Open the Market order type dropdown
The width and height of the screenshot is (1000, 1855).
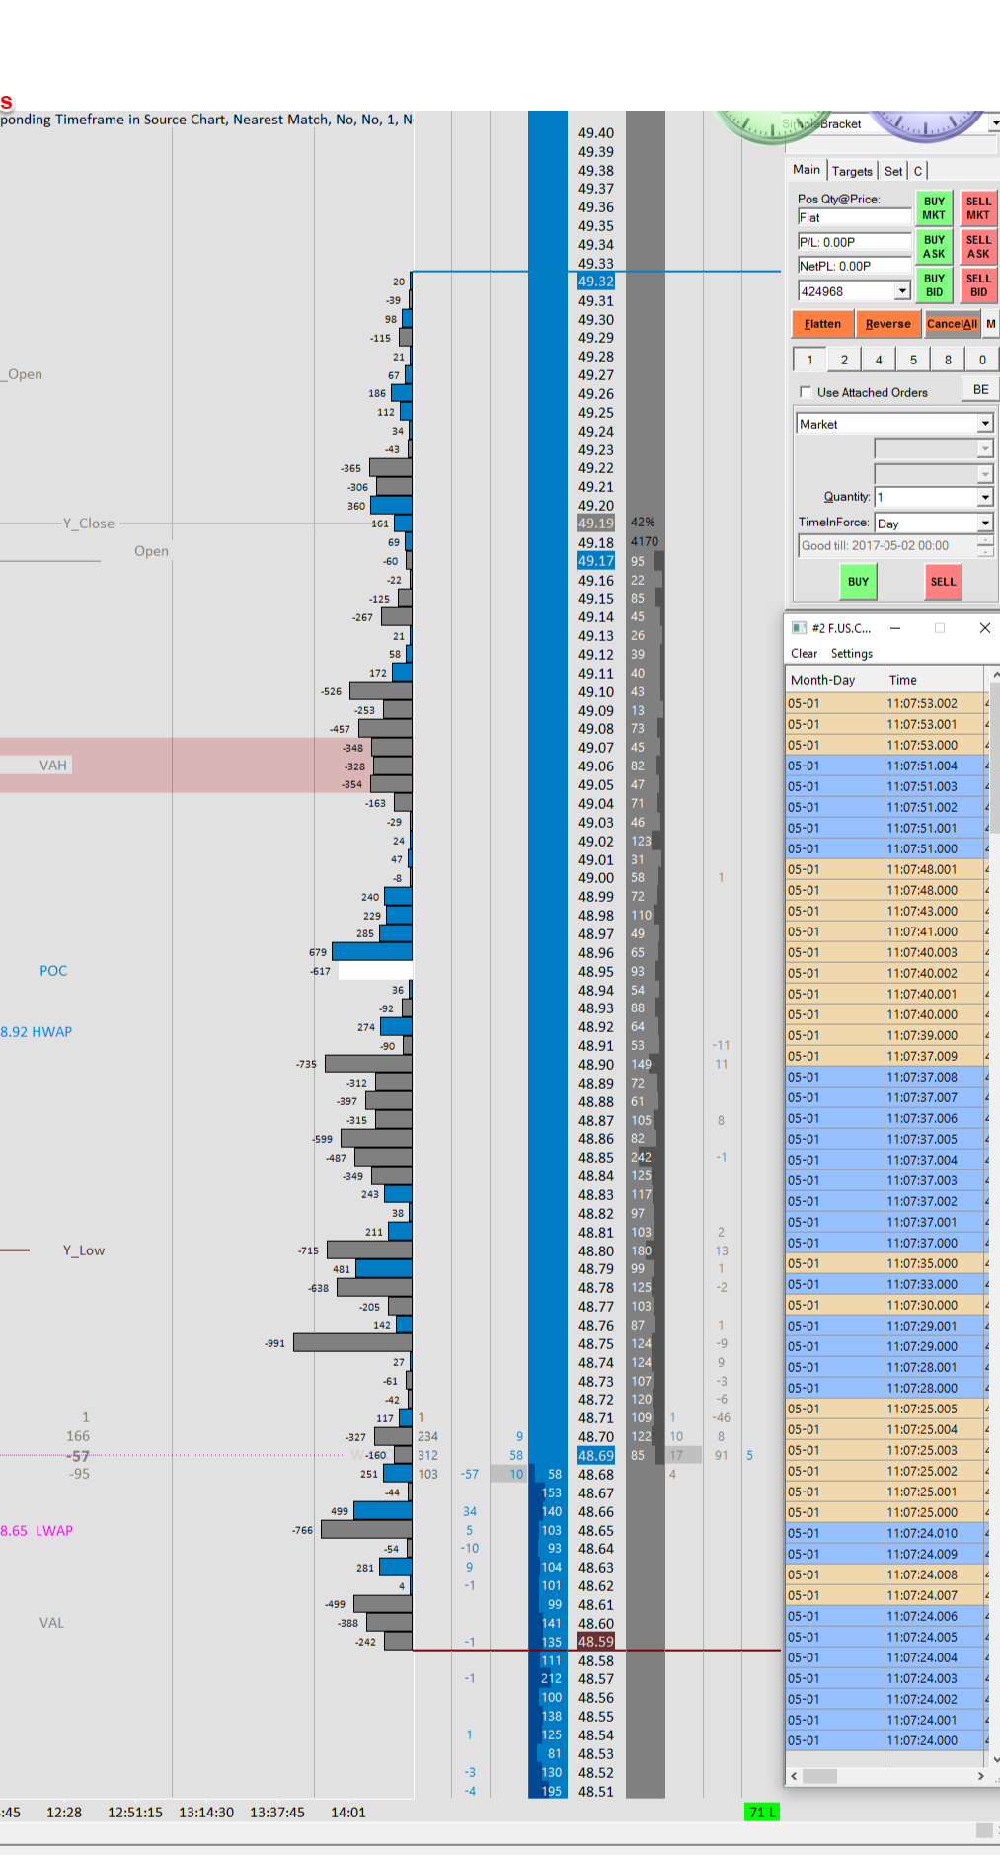[x=985, y=424]
